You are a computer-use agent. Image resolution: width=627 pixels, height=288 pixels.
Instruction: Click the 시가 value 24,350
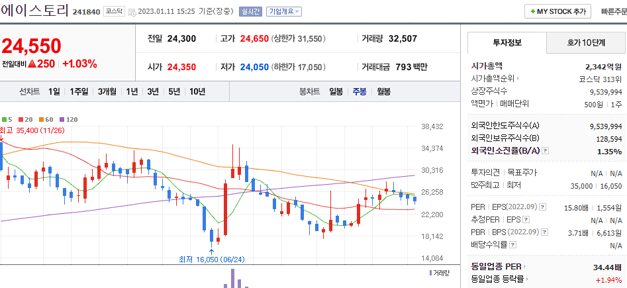pyautogui.click(x=181, y=67)
